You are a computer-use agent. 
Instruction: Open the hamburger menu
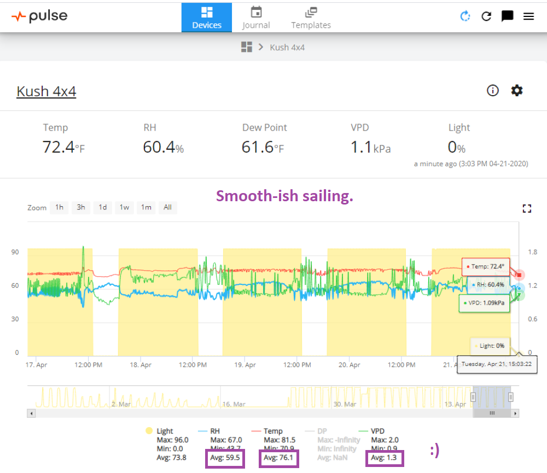click(528, 16)
